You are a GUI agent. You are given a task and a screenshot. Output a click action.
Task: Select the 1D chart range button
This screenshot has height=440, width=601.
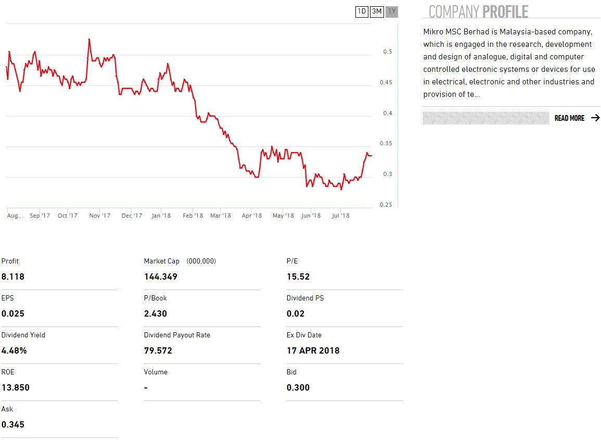point(362,11)
